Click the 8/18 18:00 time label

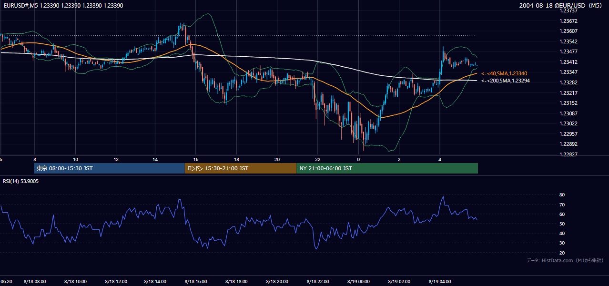tap(237, 282)
